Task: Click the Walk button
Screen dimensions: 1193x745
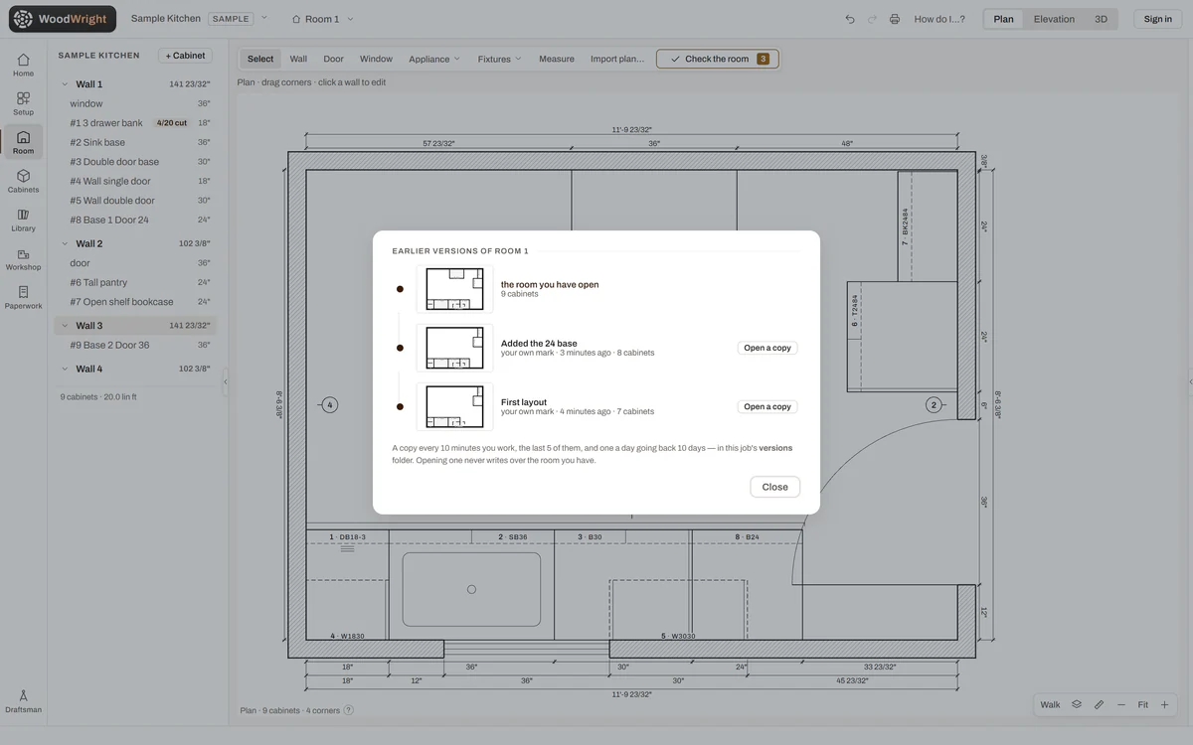Action: [1050, 704]
